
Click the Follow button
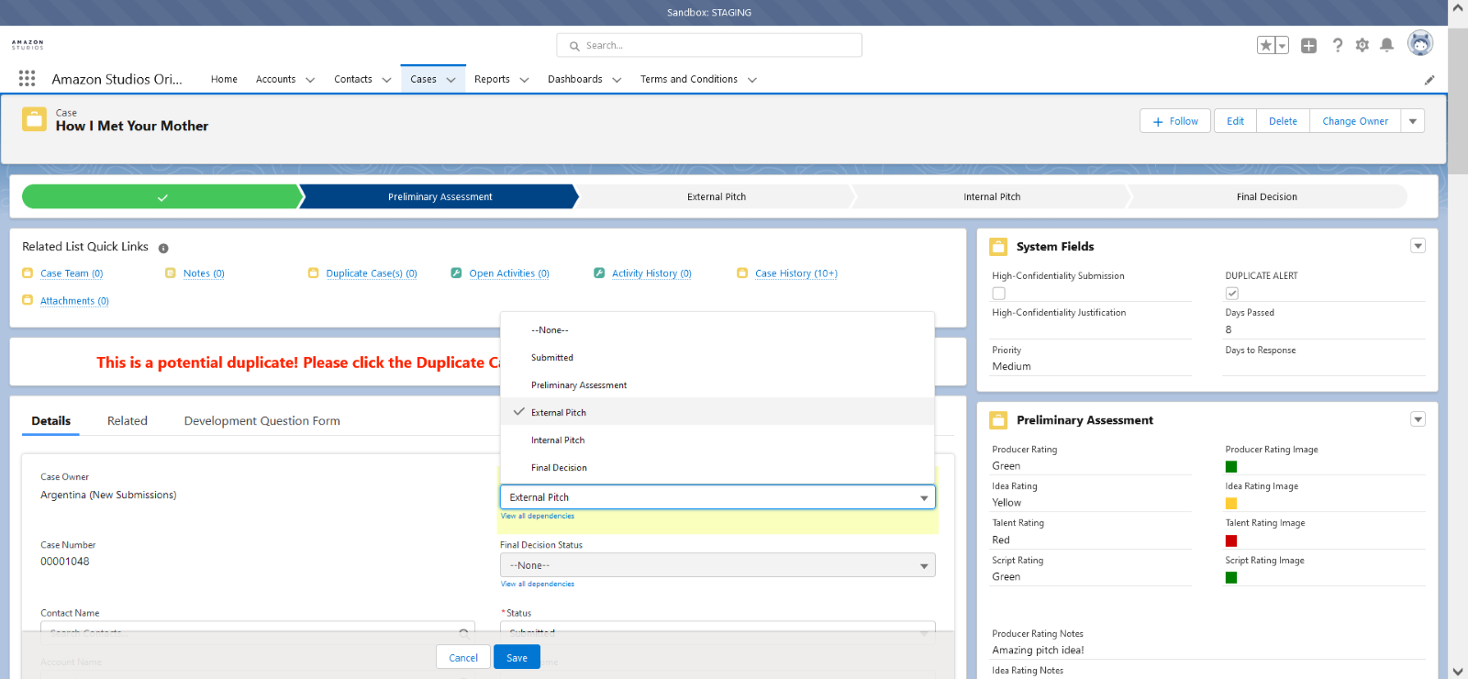point(1176,121)
